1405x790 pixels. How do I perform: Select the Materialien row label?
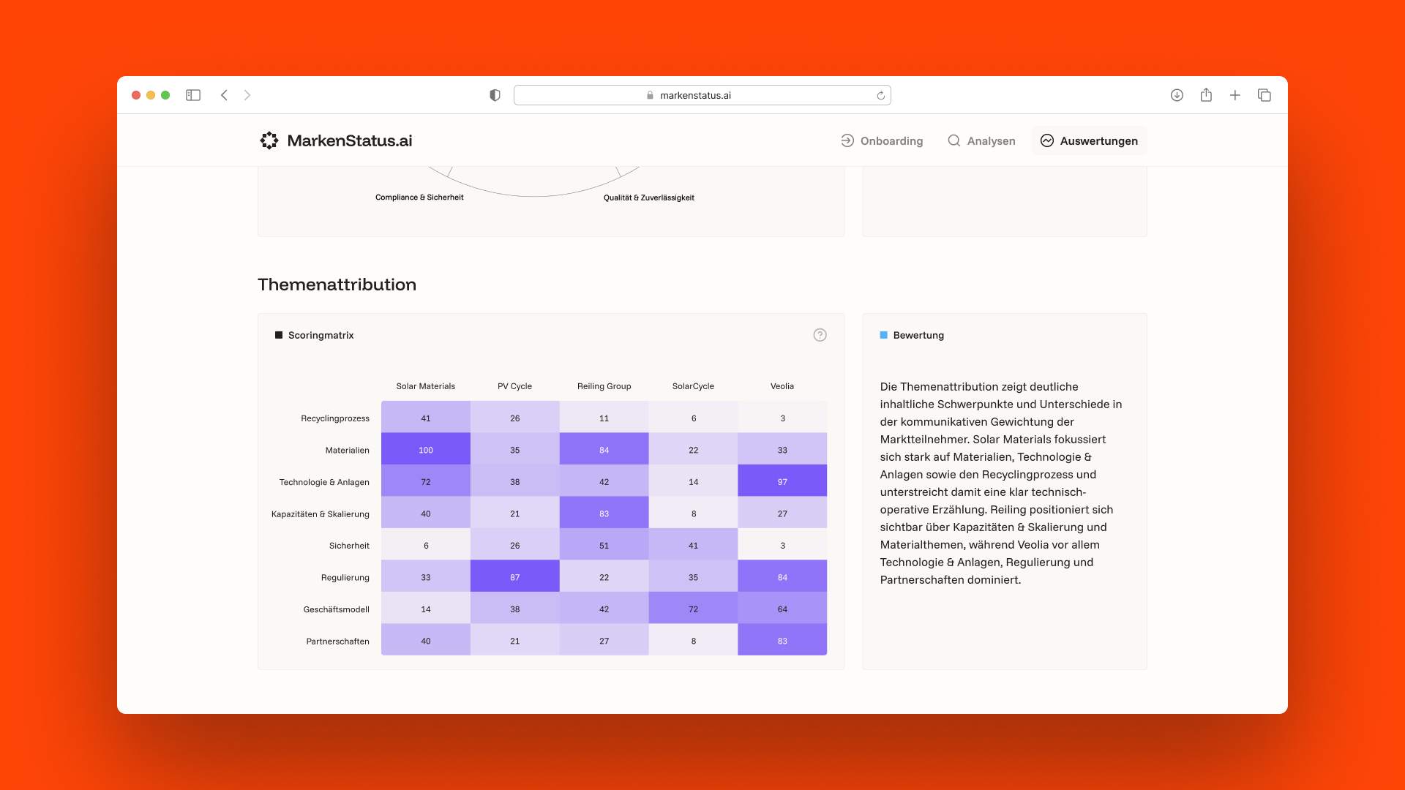point(348,451)
